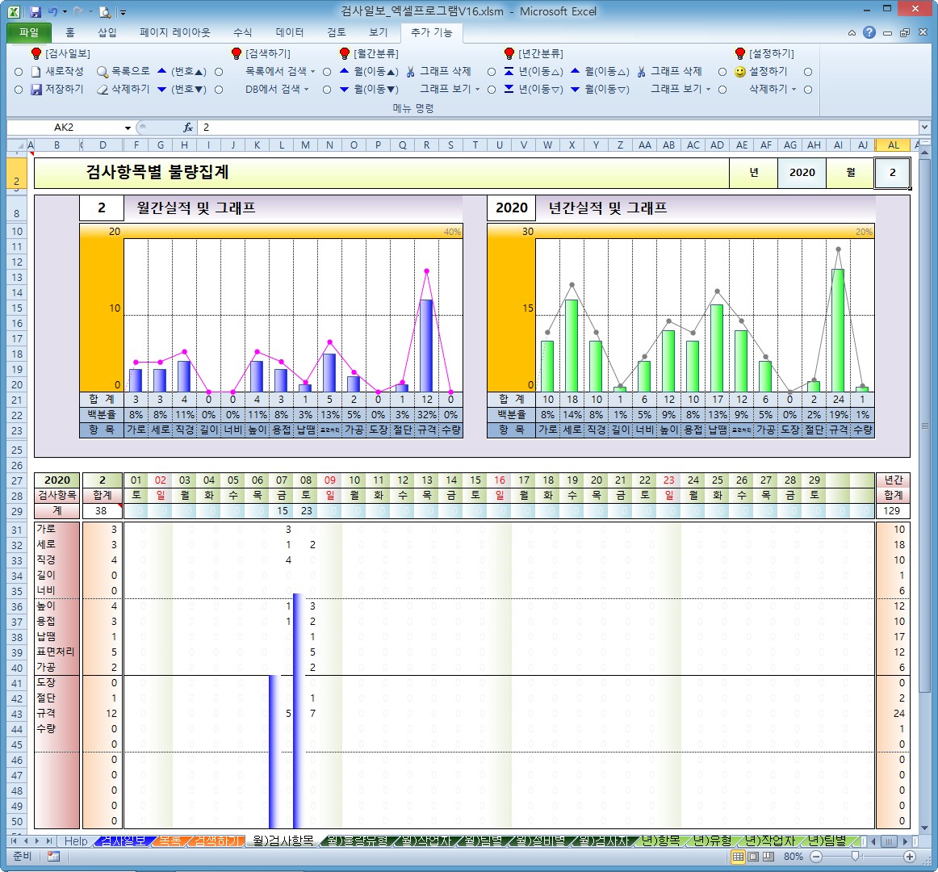Image resolution: width=938 pixels, height=872 pixels.
Task: Expand the 목록에서 검색 dropdown
Action: pos(280,71)
